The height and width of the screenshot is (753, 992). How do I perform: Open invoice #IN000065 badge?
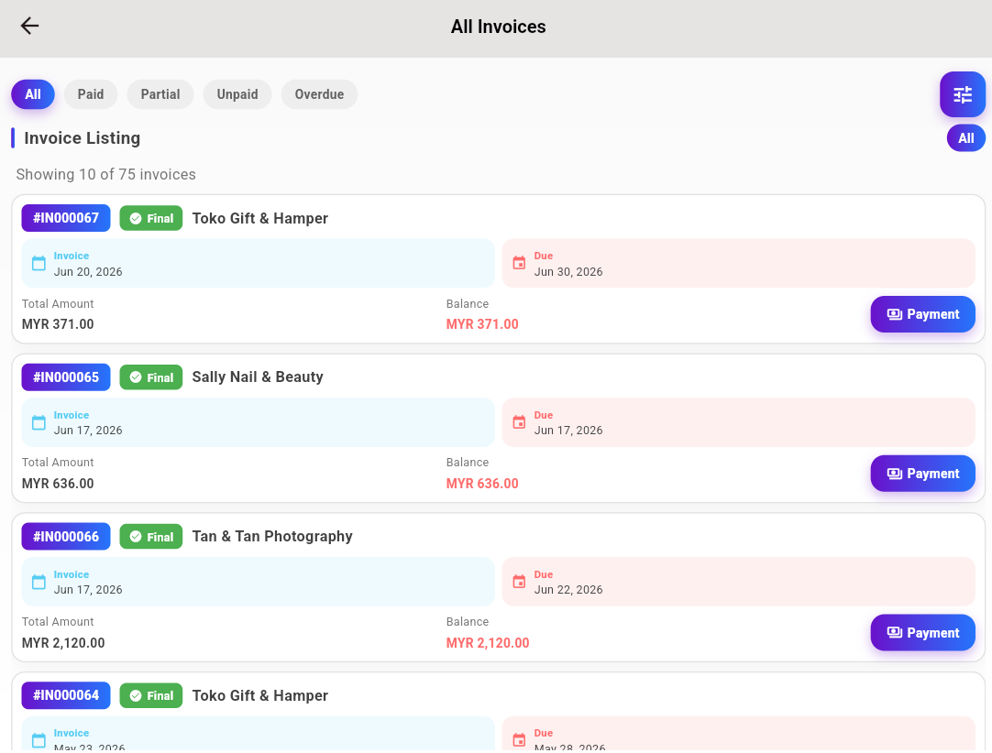pos(66,377)
